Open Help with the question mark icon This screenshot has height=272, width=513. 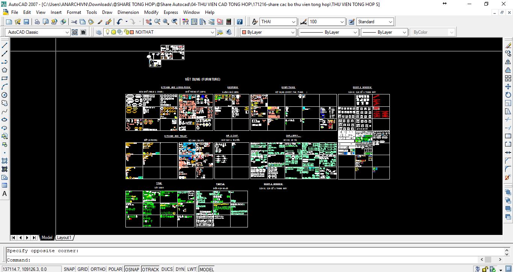(240, 22)
